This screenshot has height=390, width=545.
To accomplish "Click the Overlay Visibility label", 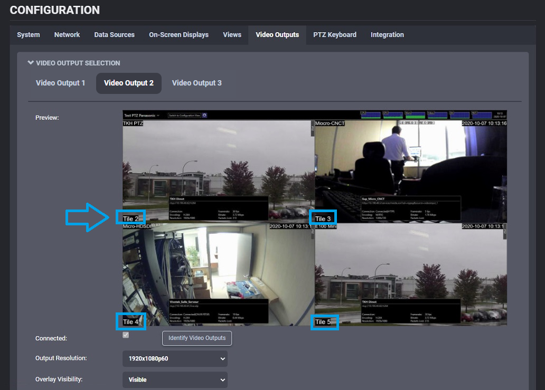I will pyautogui.click(x=59, y=379).
